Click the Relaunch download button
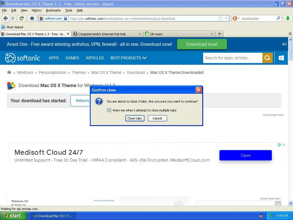Viewport: 293px width, 220px height. point(80,101)
